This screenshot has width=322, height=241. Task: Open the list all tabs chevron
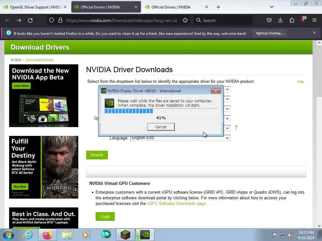(x=271, y=7)
